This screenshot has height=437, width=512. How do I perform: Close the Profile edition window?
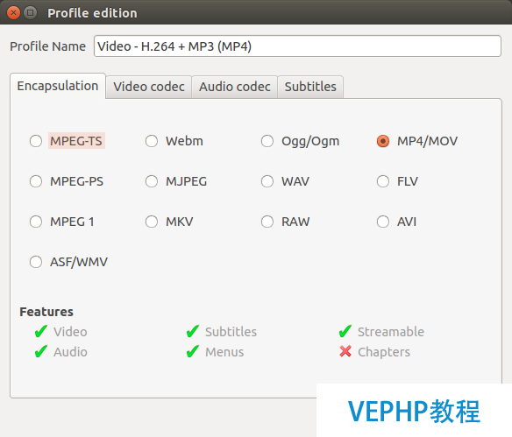click(x=13, y=13)
